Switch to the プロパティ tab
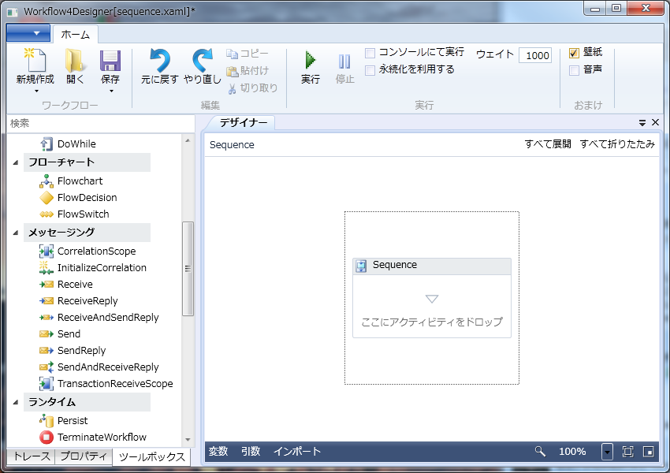Viewport: 670px width, 473px height. (84, 456)
